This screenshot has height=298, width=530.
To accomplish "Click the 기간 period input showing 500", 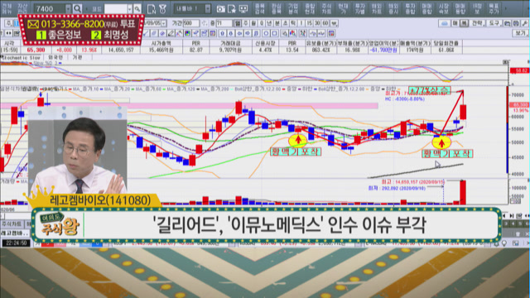I will coord(191,23).
